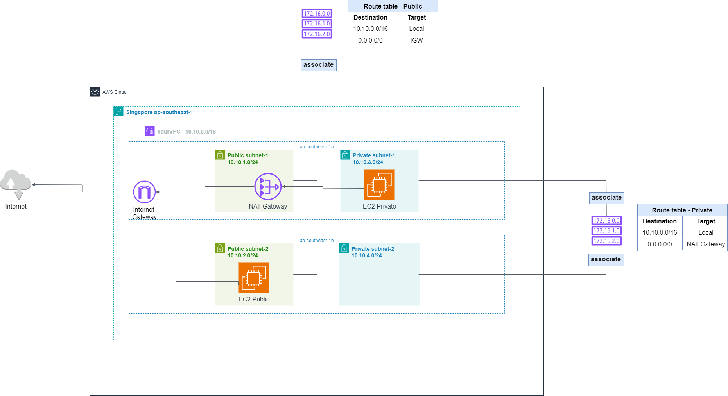This screenshot has width=728, height=396.
Task: Click the EC2 Private text label
Action: (x=379, y=206)
